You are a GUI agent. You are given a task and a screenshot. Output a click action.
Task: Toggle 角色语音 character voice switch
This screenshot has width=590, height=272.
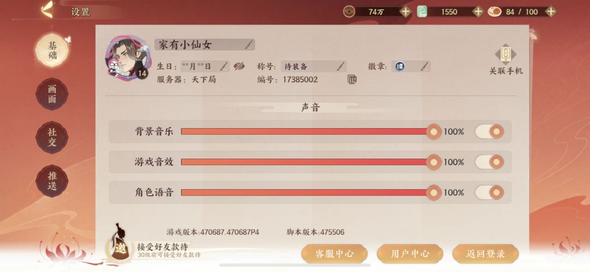[x=489, y=192]
